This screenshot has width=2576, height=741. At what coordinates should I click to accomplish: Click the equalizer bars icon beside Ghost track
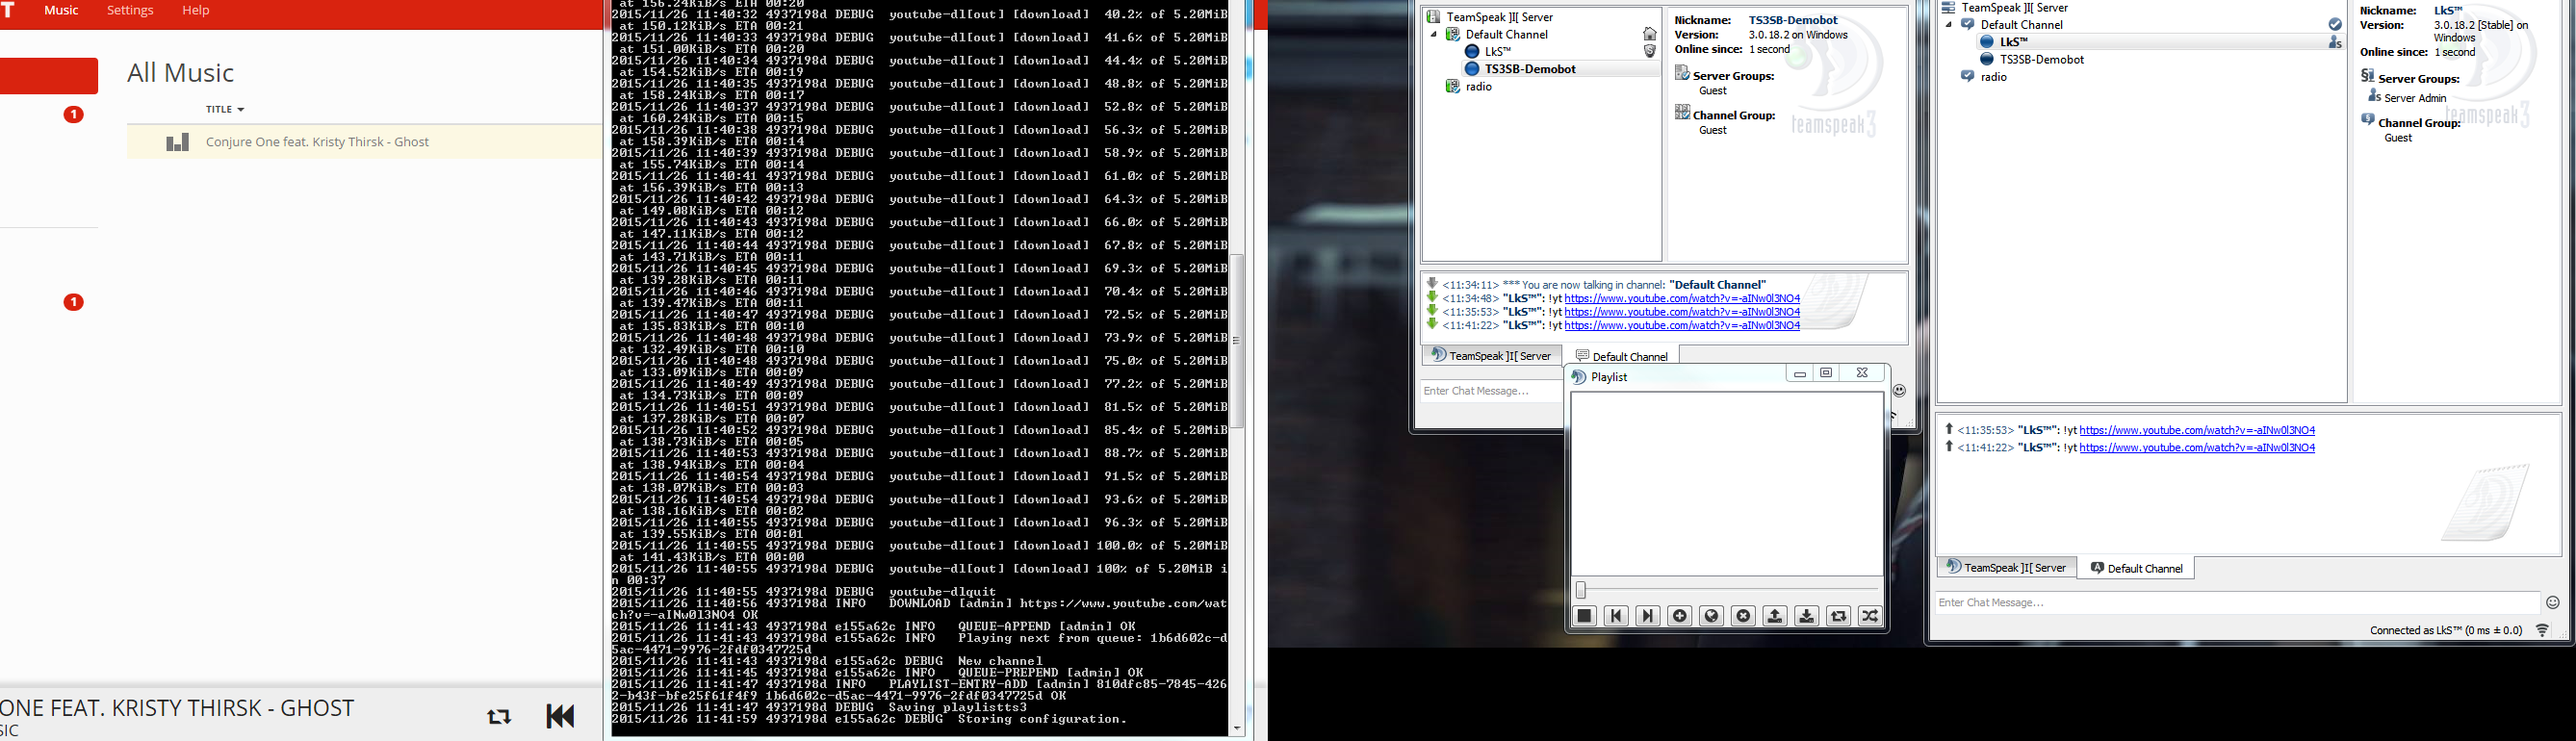click(178, 142)
